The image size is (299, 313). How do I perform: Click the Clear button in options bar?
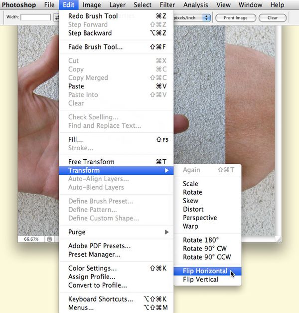coord(273,18)
